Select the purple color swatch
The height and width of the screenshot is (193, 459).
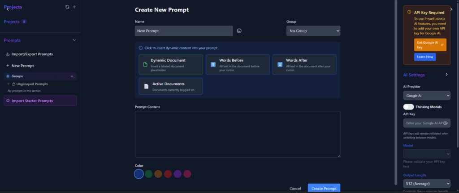(x=178, y=174)
